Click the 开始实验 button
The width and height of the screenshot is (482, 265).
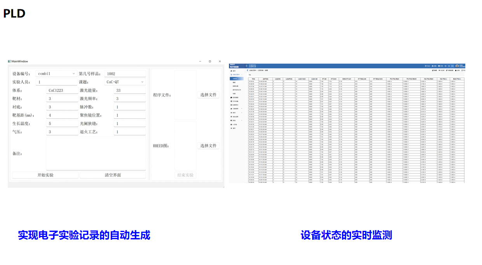(45, 175)
